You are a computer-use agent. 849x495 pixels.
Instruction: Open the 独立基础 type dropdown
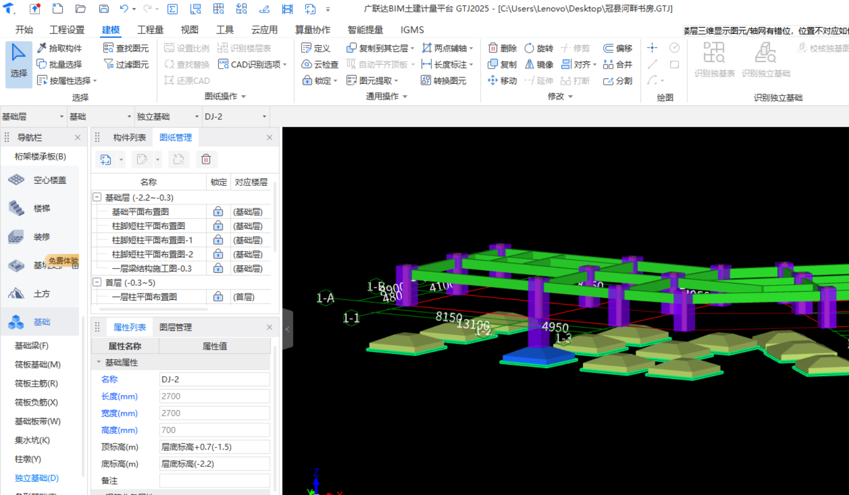pos(168,116)
